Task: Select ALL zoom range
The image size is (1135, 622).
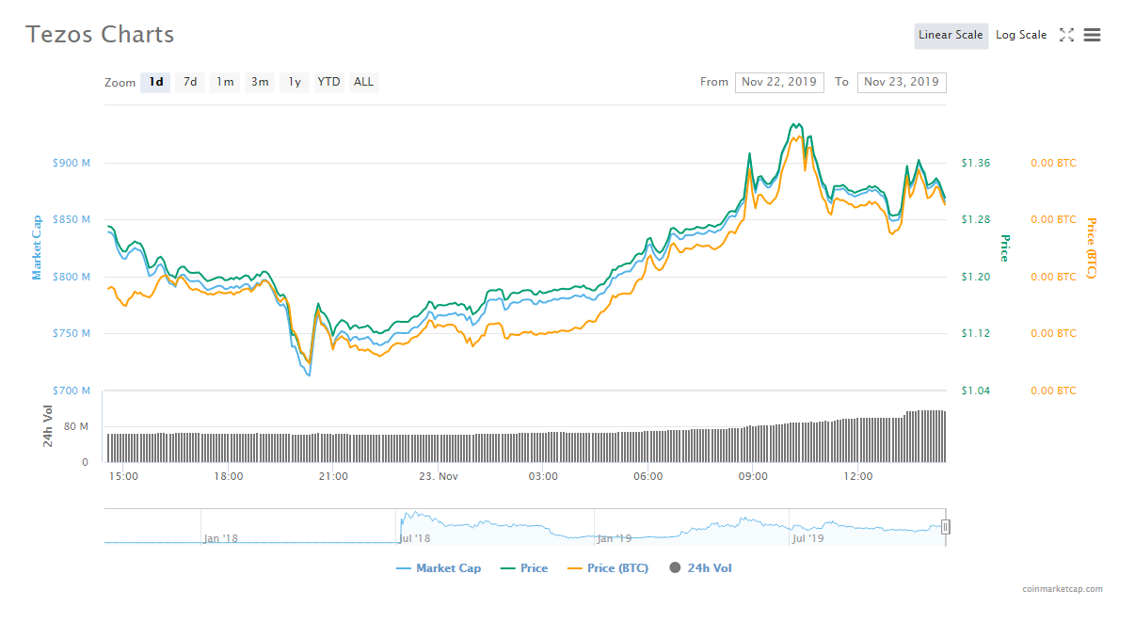Action: point(363,82)
